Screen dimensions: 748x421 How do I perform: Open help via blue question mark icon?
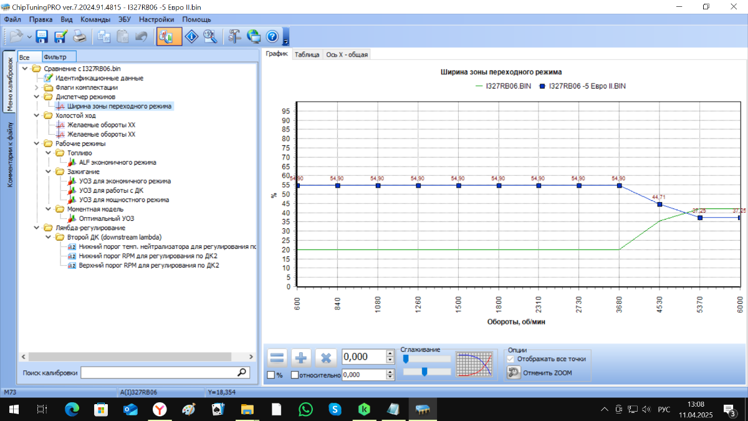(272, 37)
